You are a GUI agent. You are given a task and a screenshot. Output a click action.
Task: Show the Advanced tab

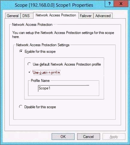click(103, 16)
